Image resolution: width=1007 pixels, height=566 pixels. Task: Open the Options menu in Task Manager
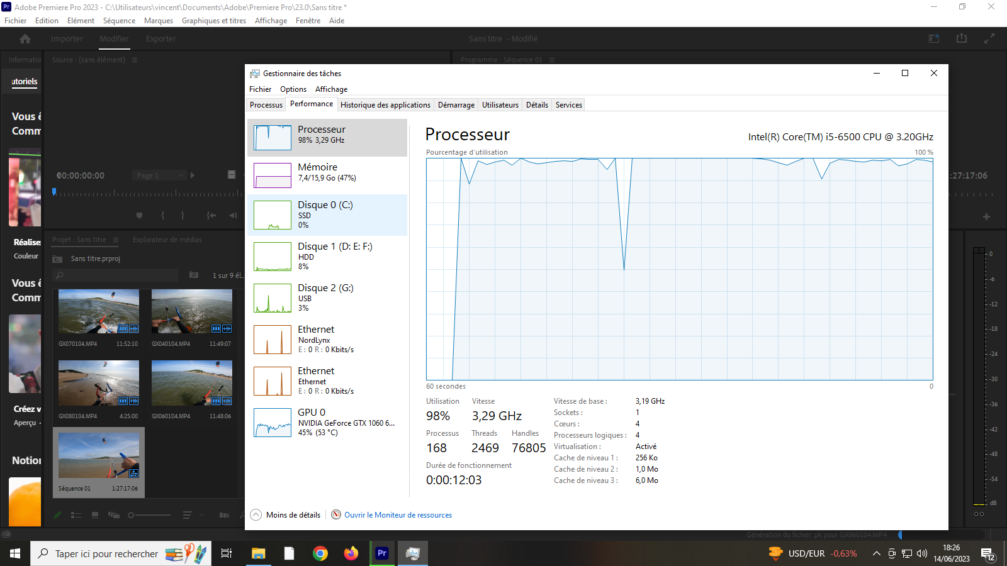[293, 89]
